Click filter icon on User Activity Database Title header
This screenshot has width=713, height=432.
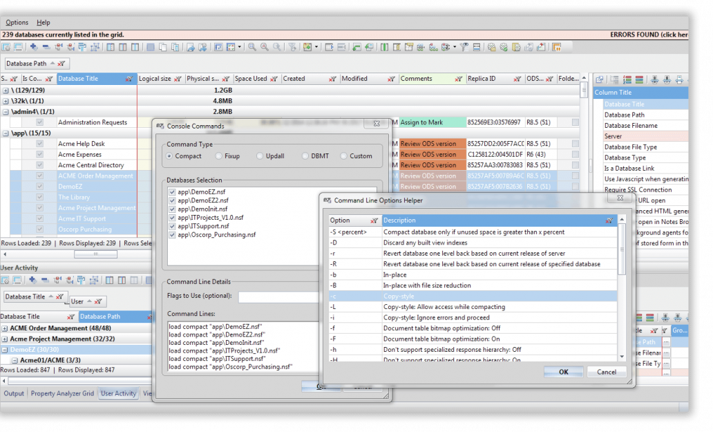70,317
